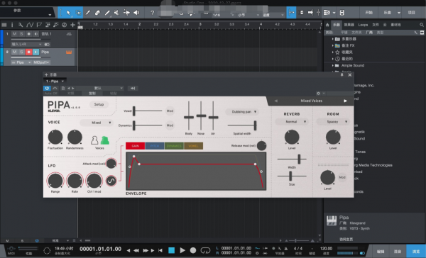This screenshot has height=258, width=426.
Task: Click the Fluctuation knob
Action: pos(55,138)
